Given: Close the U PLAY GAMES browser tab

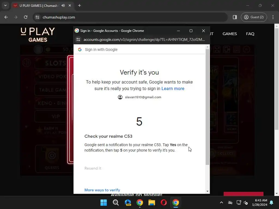Looking at the screenshot, I should pyautogui.click(x=70, y=5).
